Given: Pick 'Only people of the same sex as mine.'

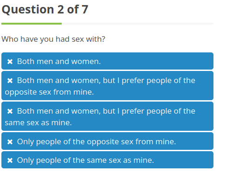Looking at the screenshot, I should pos(107,160).
